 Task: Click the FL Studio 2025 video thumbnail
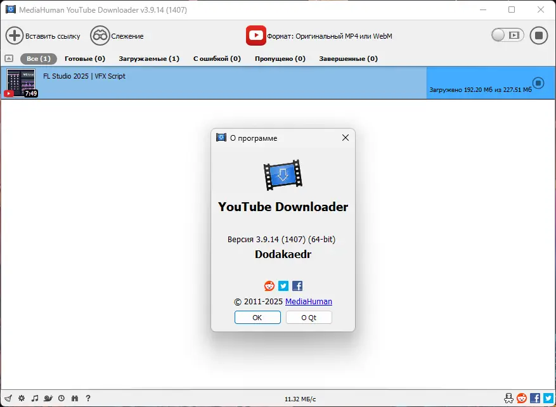[21, 82]
